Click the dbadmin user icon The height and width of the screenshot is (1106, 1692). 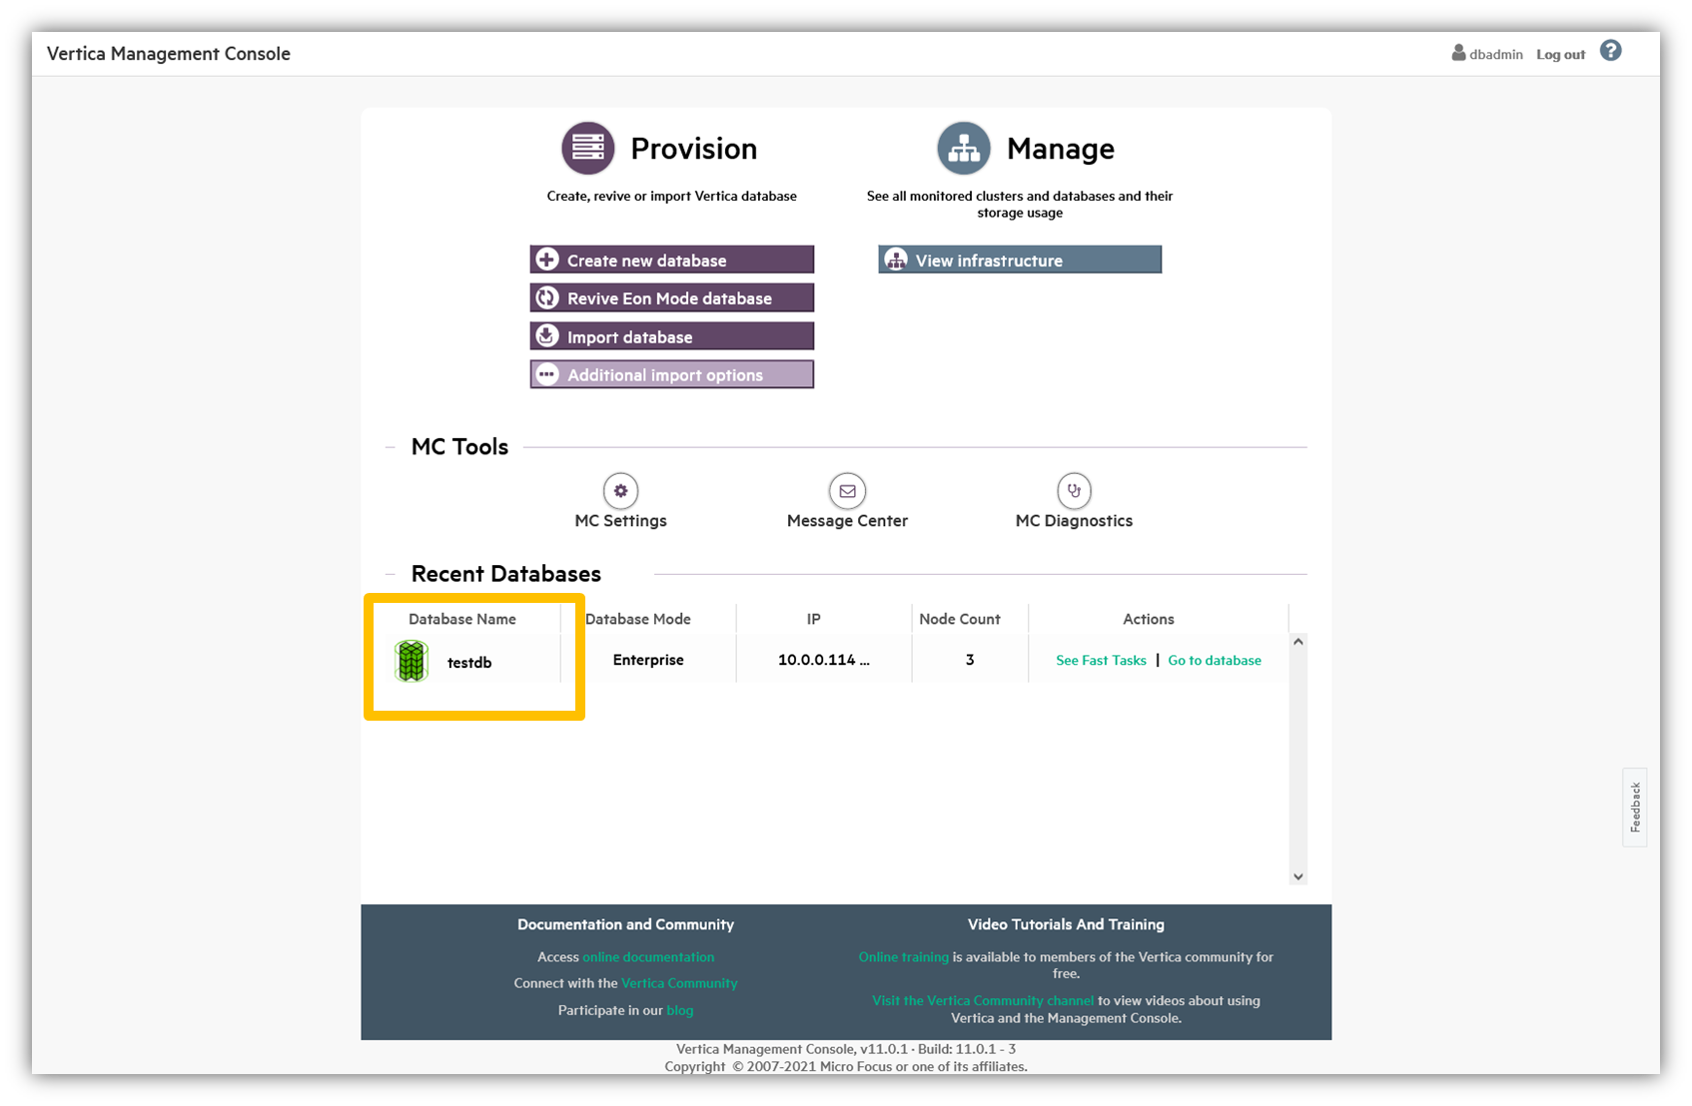pyautogui.click(x=1458, y=54)
